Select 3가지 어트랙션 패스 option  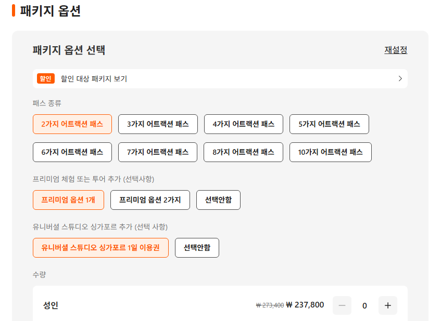(158, 124)
